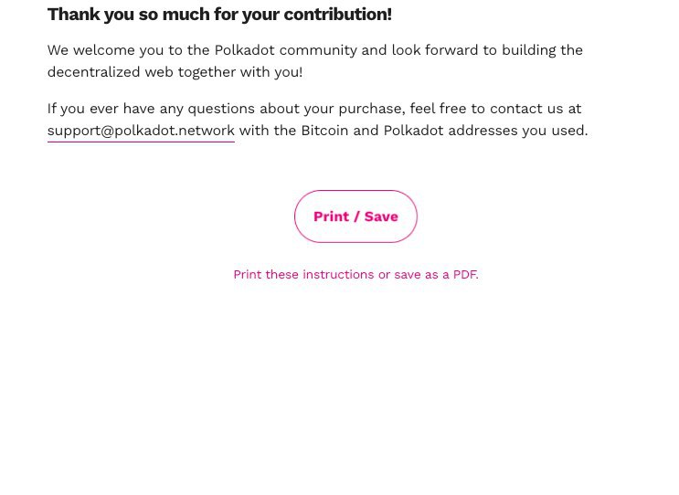Open the support@polkadot.network email link
Viewport: 679px width, 495px height.
[141, 131]
